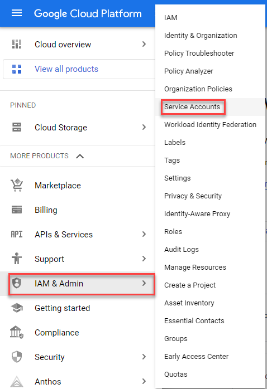267x389 pixels.
Task: Expand the Support submenu arrow
Action: (x=144, y=259)
